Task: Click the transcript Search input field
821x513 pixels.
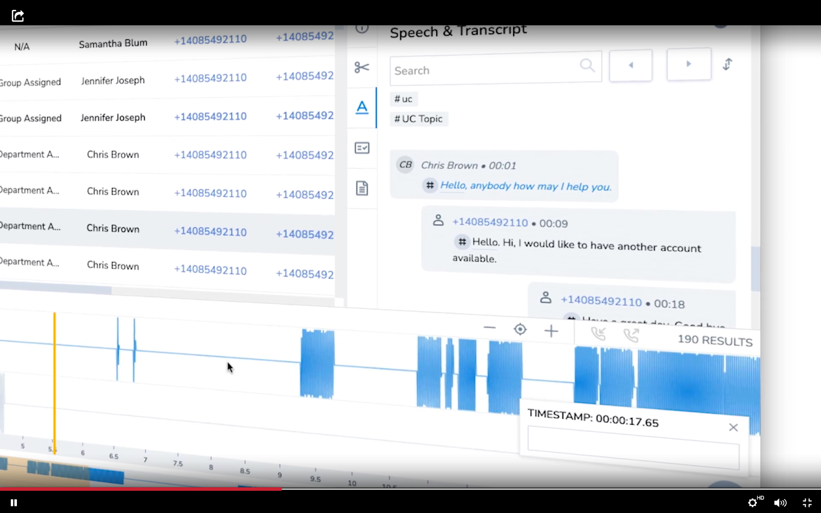Action: click(x=496, y=68)
